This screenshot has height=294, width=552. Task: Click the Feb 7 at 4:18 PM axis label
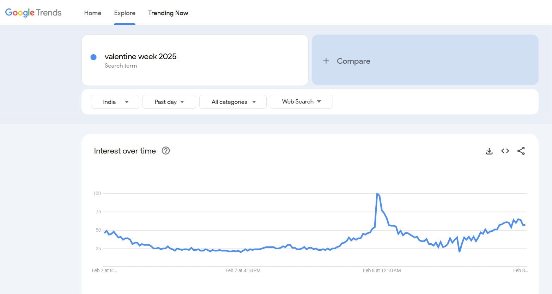[243, 270]
